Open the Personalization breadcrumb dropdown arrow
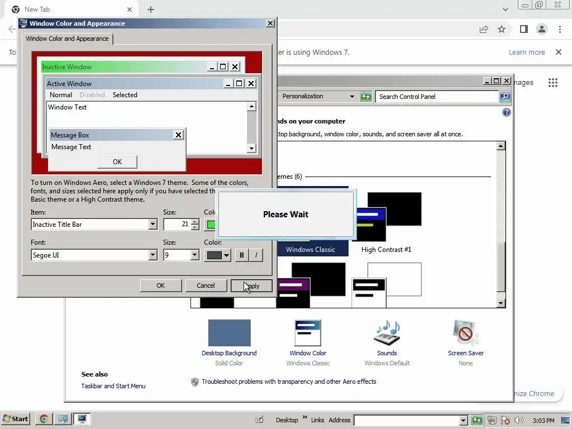 point(352,96)
